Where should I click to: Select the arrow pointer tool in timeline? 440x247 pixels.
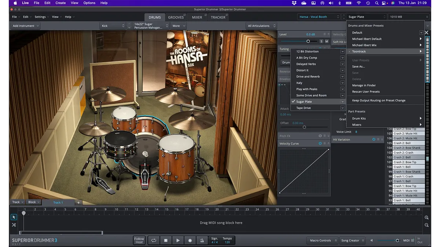tap(14, 217)
